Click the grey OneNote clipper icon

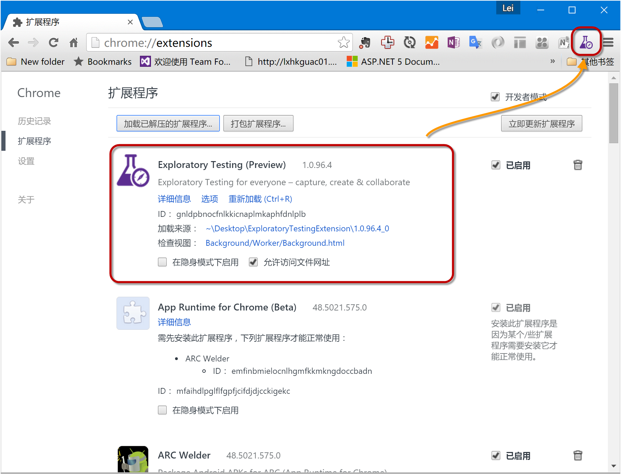coord(564,43)
